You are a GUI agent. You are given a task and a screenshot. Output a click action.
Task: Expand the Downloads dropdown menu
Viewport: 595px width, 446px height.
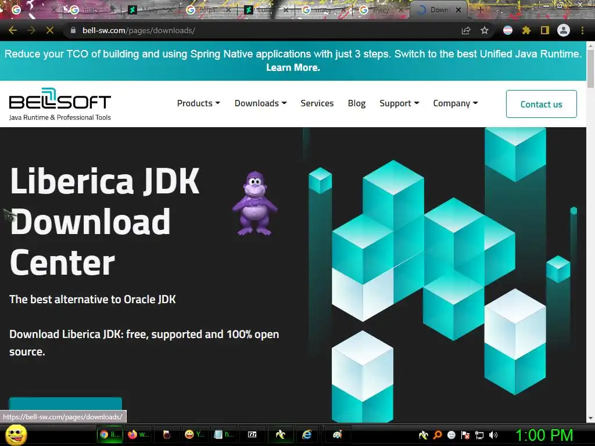pyautogui.click(x=261, y=103)
